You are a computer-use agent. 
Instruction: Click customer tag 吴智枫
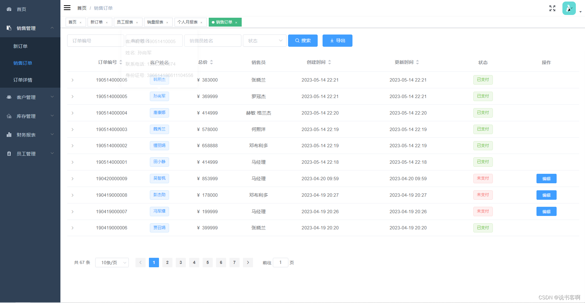coord(159,178)
